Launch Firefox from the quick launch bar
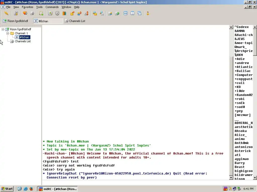 31,189
